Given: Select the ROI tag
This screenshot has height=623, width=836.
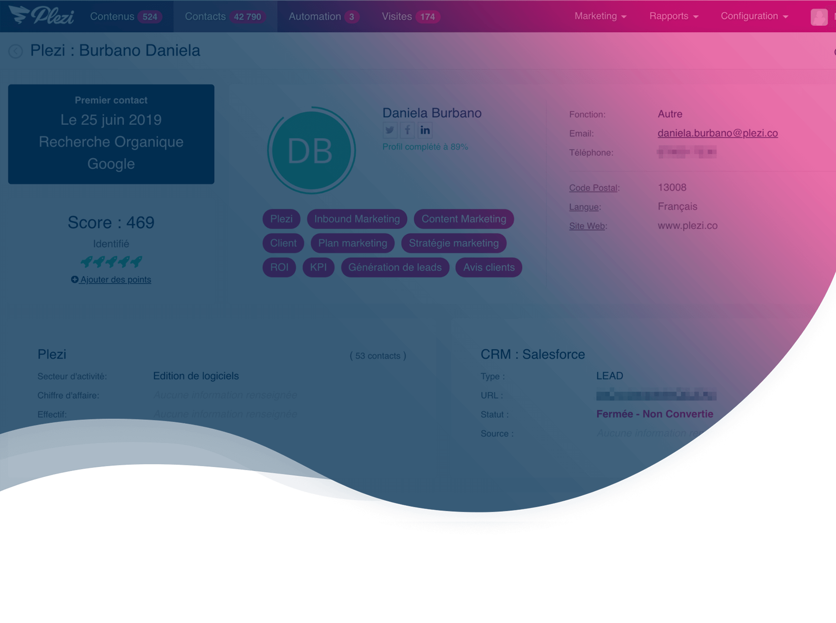Looking at the screenshot, I should click(279, 267).
